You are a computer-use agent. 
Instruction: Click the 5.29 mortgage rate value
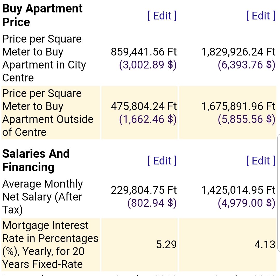166,244
